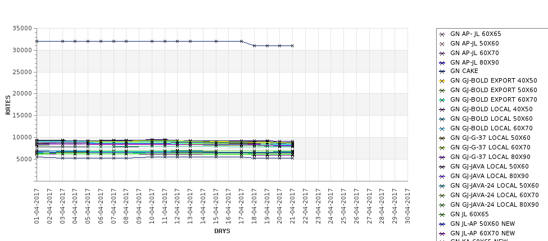The height and width of the screenshot is (241, 548).
Task: Click top line data point at 21-04-2017
Action: coord(292,46)
